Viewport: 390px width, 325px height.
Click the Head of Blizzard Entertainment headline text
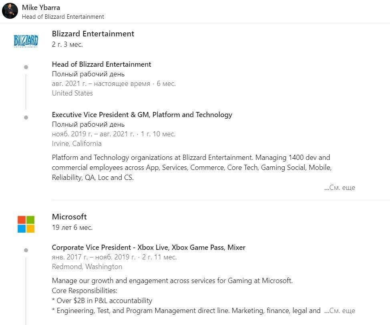click(x=63, y=17)
